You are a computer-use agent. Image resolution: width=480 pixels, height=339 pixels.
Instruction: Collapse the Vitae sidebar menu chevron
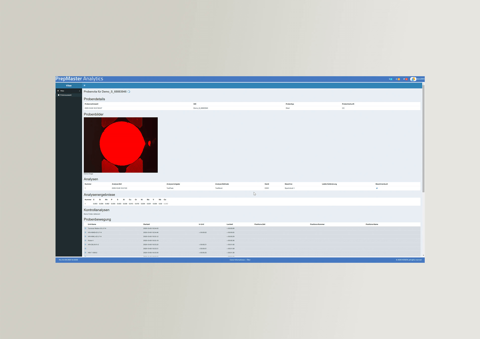point(80,91)
